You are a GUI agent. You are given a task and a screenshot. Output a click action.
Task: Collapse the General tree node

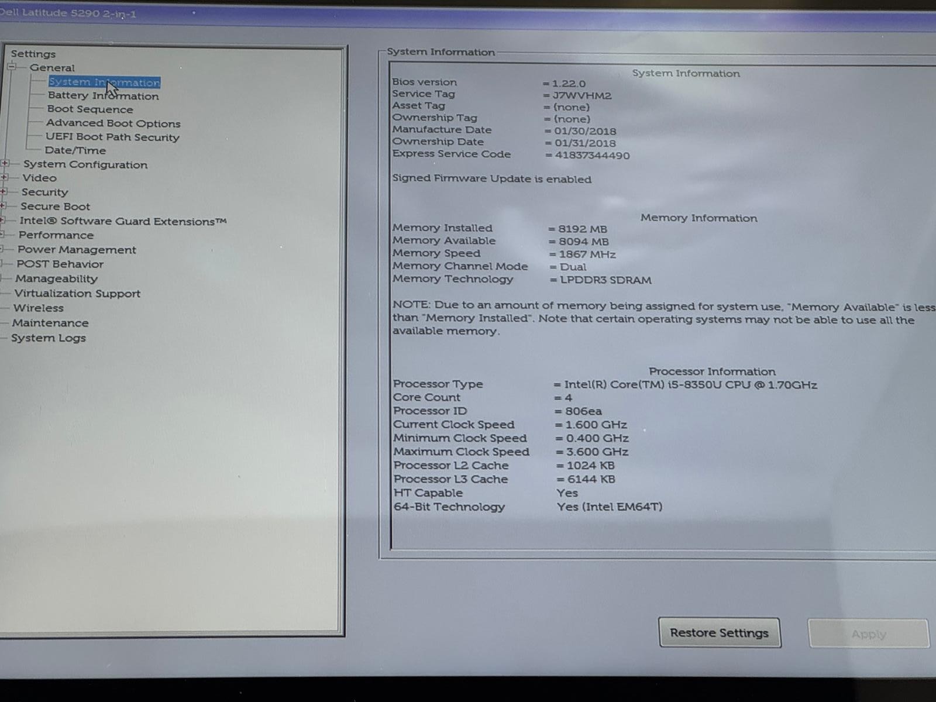coord(11,67)
